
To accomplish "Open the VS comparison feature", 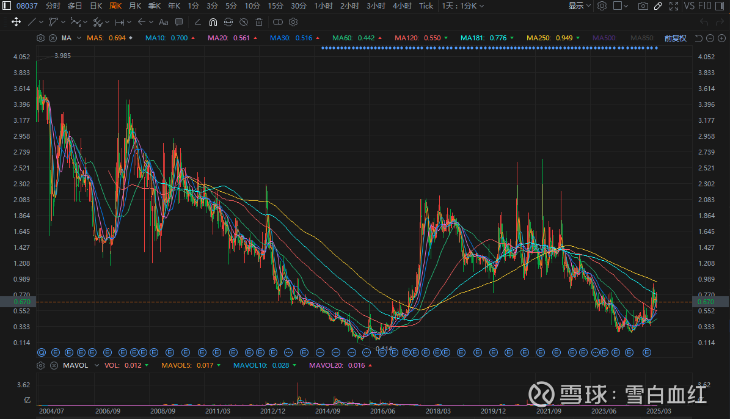I will 690,6.
